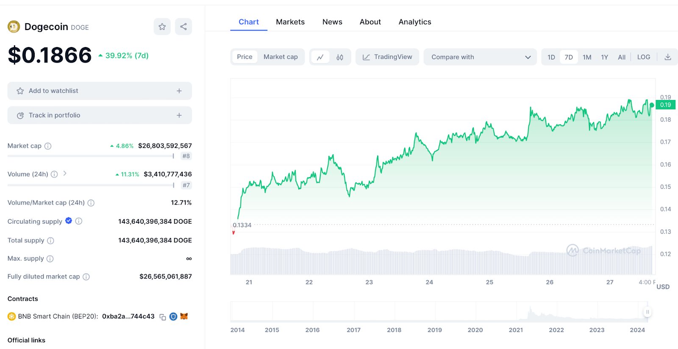Open the About tab
This screenshot has height=349, width=678.
click(x=370, y=22)
